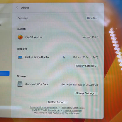This screenshot has width=122, height=122.
Task: Click the Macintosh HD - Data label
Action: (36, 84)
